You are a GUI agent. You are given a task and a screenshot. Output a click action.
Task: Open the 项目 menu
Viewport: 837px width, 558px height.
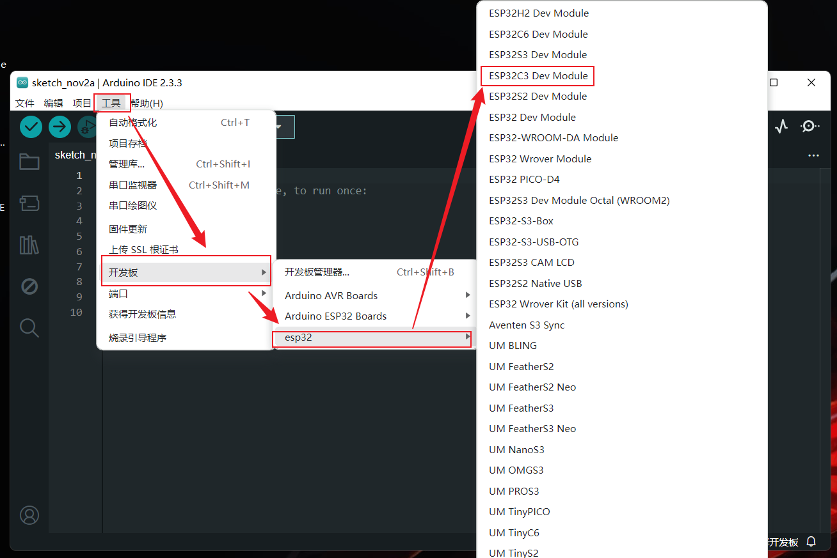[x=82, y=103]
